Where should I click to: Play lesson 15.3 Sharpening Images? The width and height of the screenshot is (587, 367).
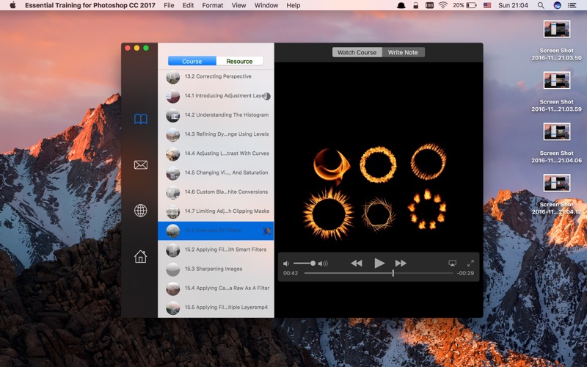coord(216,269)
